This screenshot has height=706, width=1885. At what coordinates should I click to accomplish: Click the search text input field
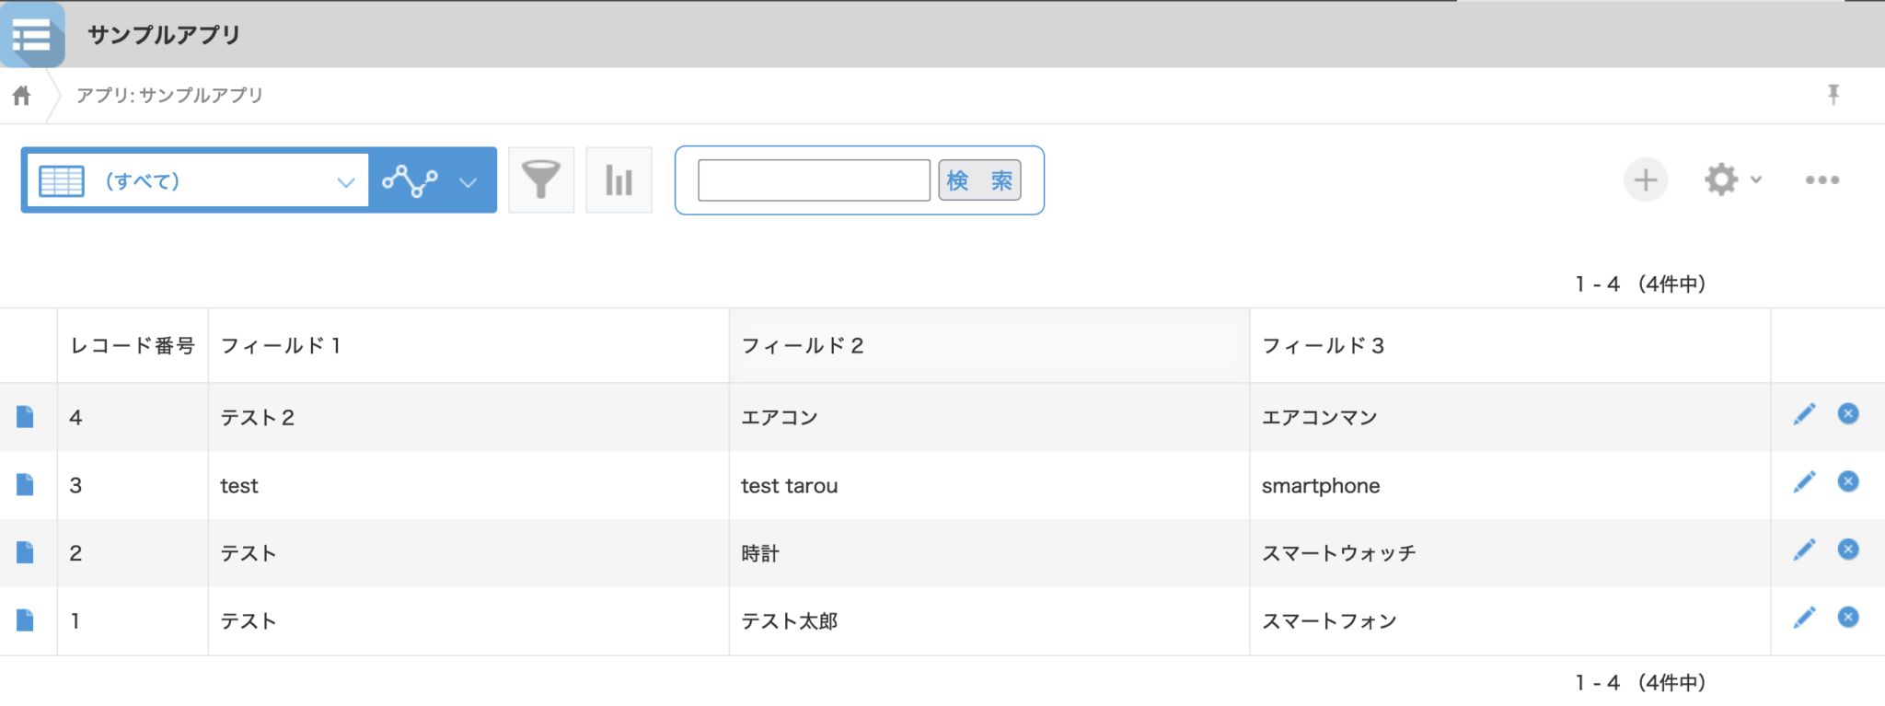pos(814,180)
